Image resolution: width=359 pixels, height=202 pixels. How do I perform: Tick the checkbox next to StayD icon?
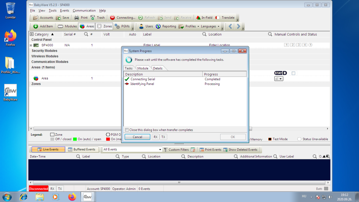(294, 73)
